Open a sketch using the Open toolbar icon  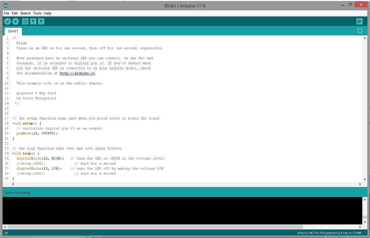tap(33, 21)
